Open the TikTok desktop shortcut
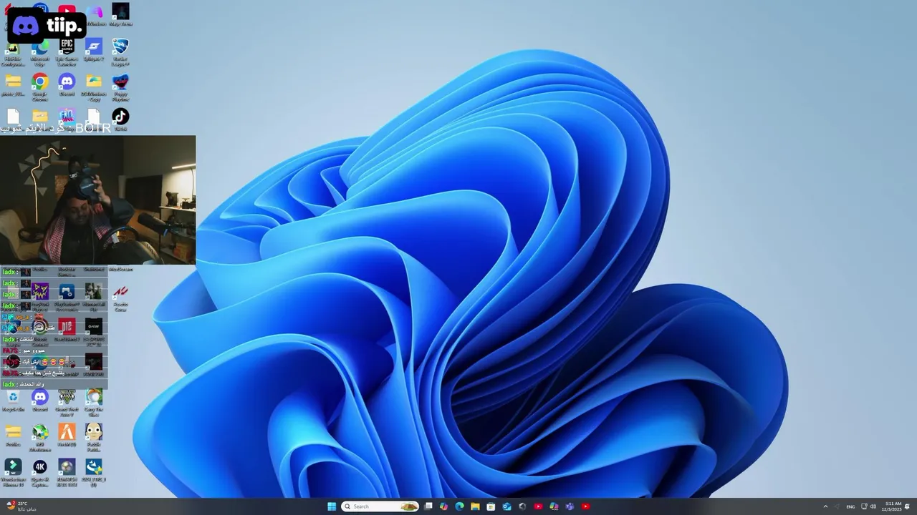The width and height of the screenshot is (917, 515). [x=120, y=119]
